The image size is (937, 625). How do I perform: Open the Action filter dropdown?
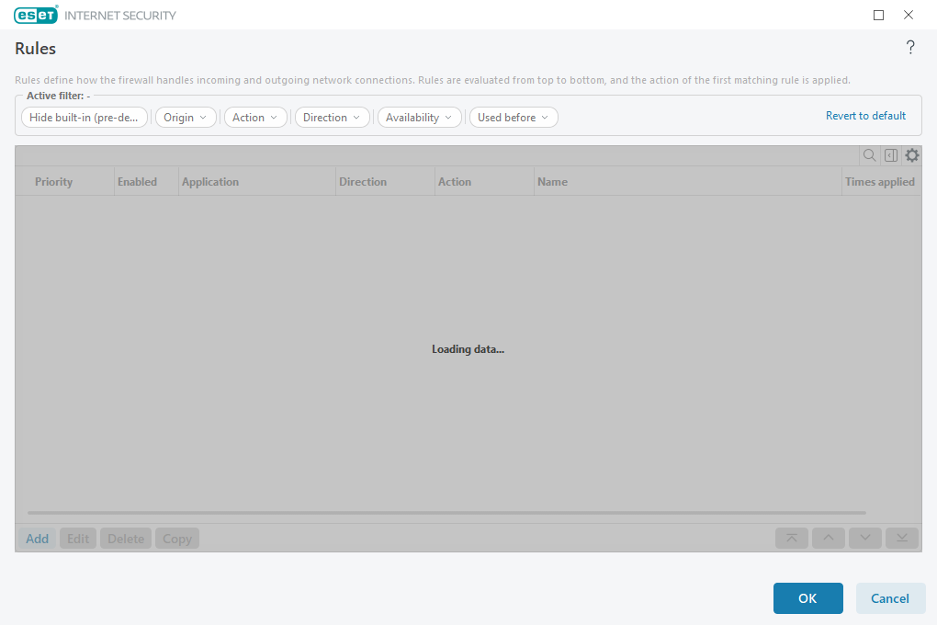255,118
